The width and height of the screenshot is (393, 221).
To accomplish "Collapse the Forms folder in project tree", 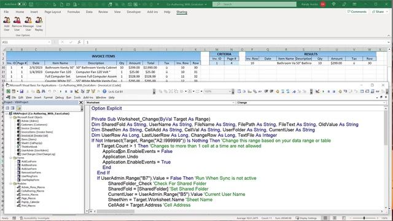I will [11, 158].
